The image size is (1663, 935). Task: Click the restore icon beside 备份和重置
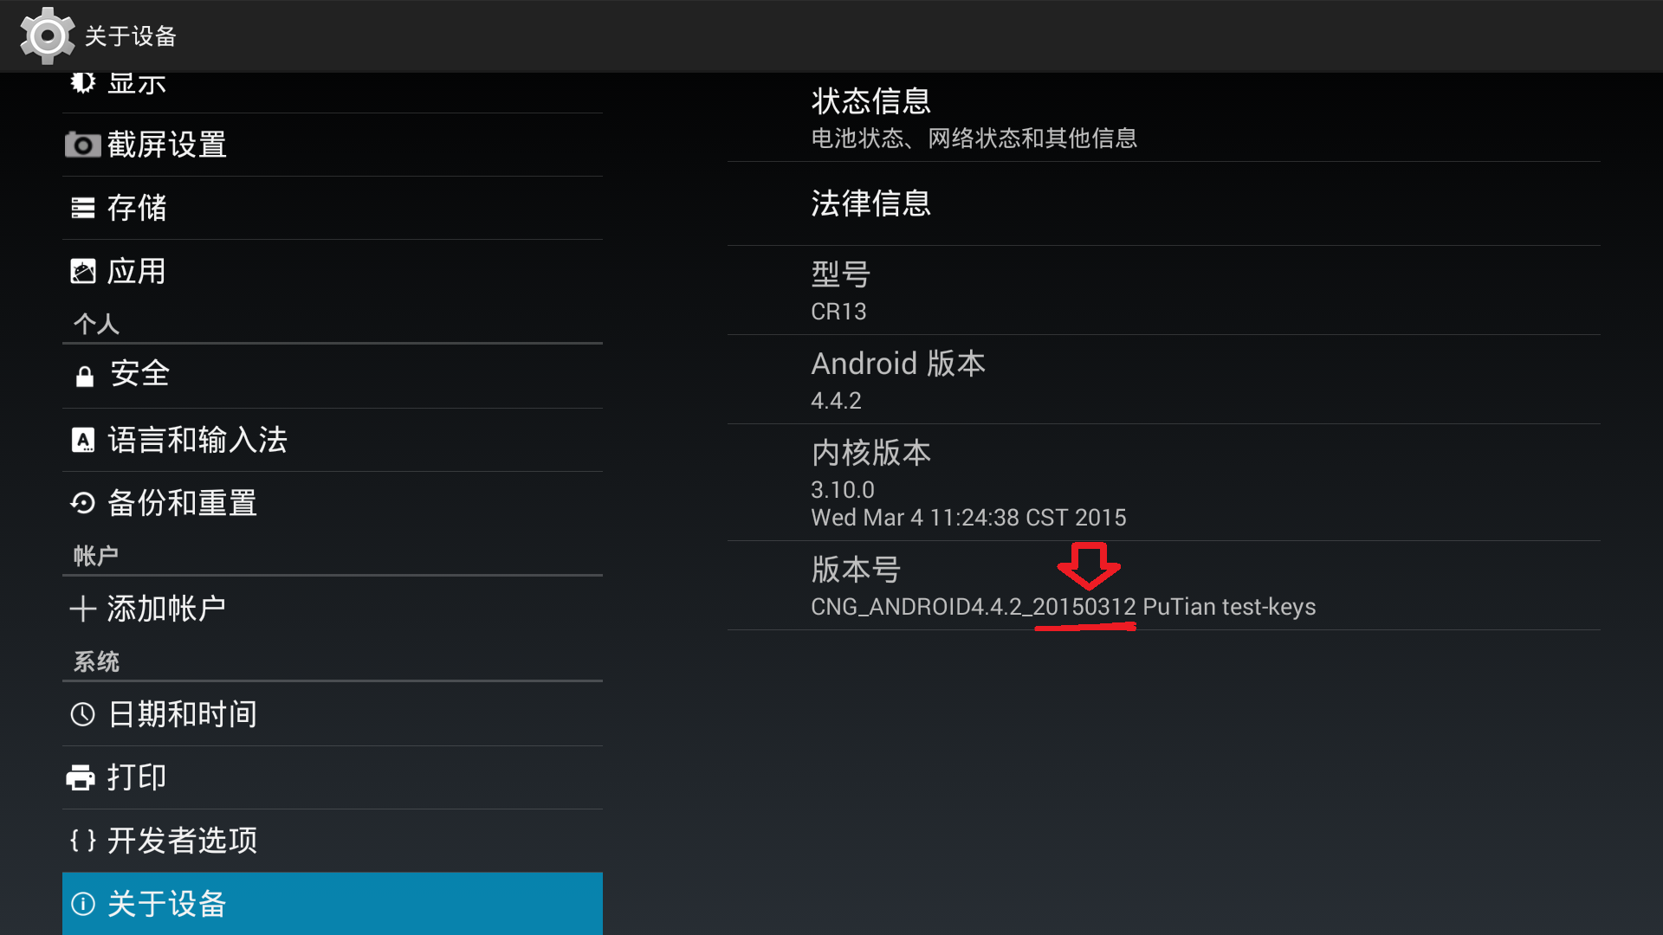tap(83, 503)
